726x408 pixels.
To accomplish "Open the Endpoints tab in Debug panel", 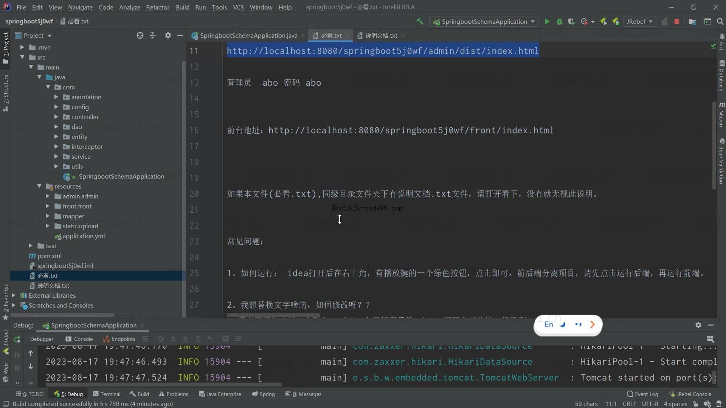I will pyautogui.click(x=119, y=339).
